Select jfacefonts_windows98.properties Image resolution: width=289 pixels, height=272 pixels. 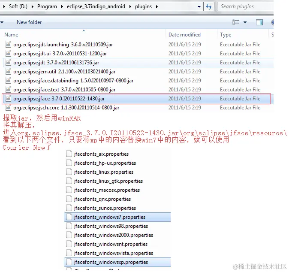(111, 226)
